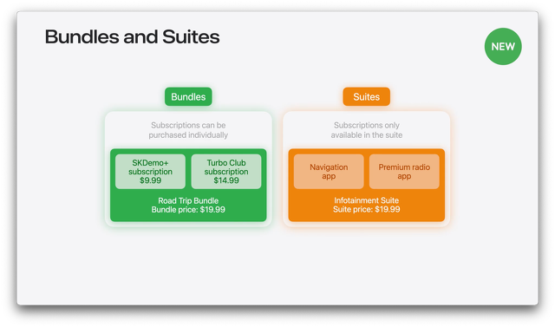Click 'Subscriptions only available in the suite' text
Viewport: 555px width, 327px height.
(x=367, y=130)
